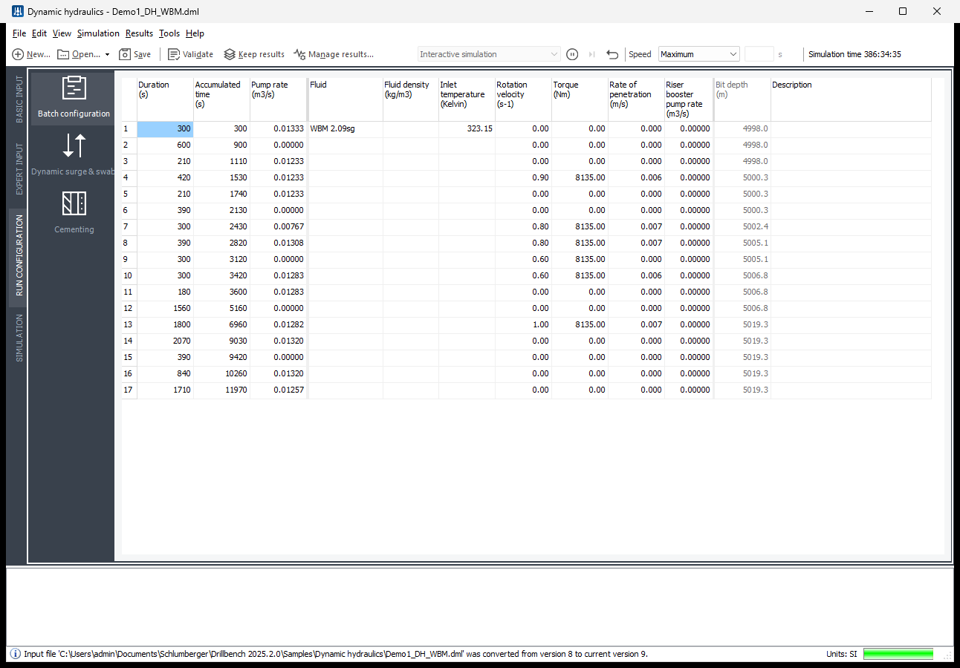Click the Dynamic hydraulics app icon in title bar
The image size is (960, 668).
click(17, 11)
